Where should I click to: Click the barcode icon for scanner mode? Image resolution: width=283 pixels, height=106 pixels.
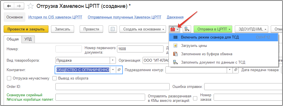pyautogui.click(x=175, y=37)
